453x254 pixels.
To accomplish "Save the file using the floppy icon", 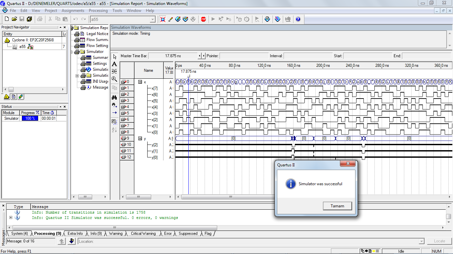I will coord(22,19).
